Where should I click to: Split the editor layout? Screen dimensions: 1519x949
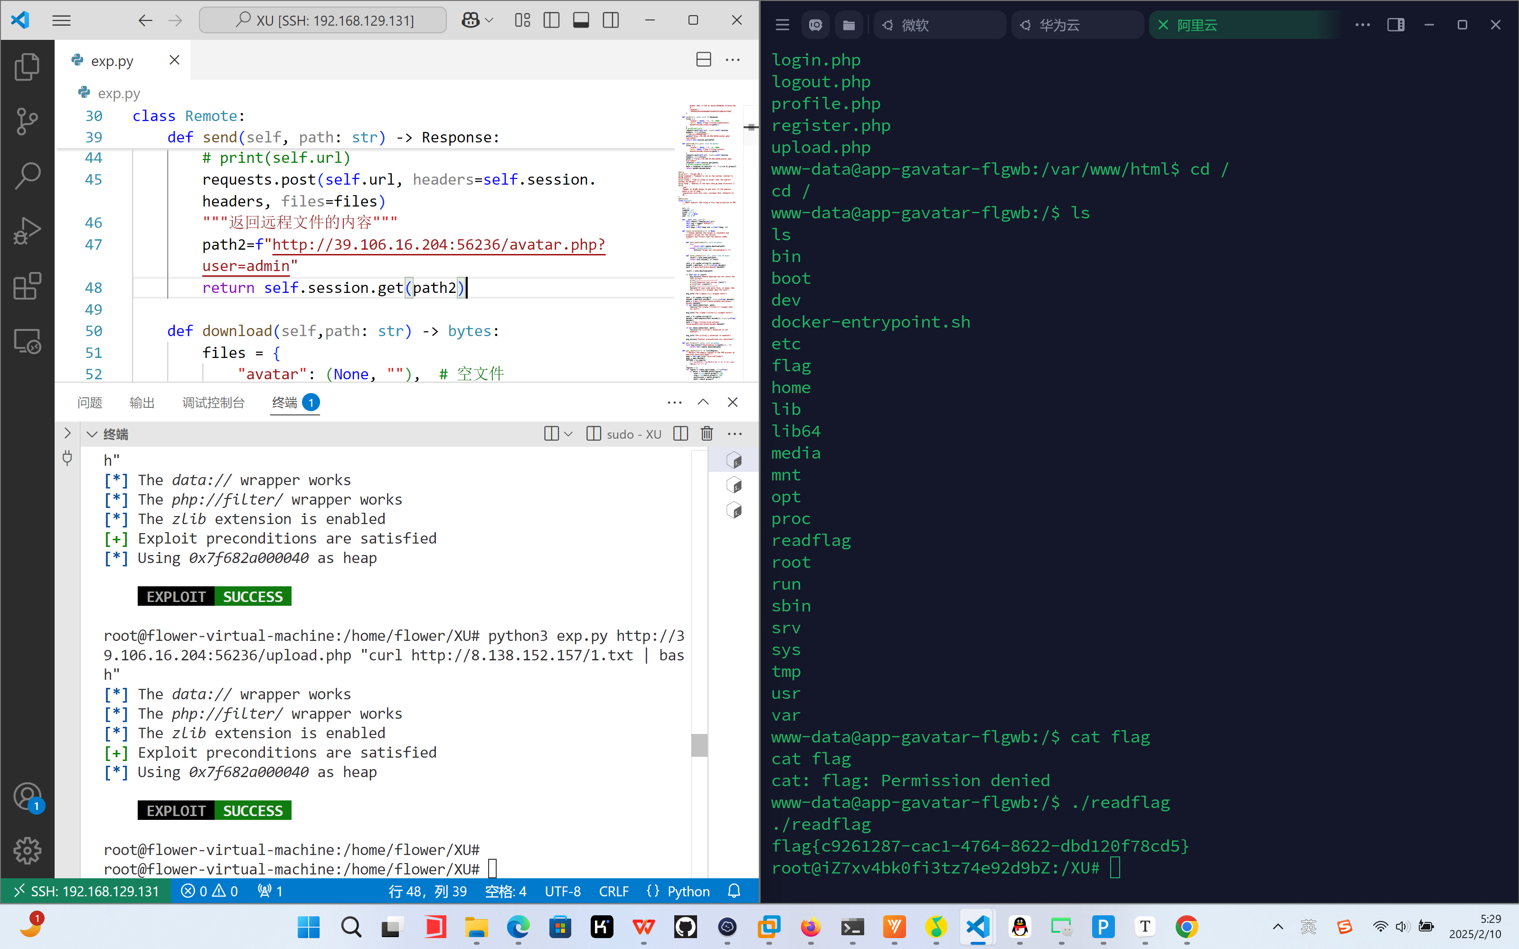(x=704, y=60)
